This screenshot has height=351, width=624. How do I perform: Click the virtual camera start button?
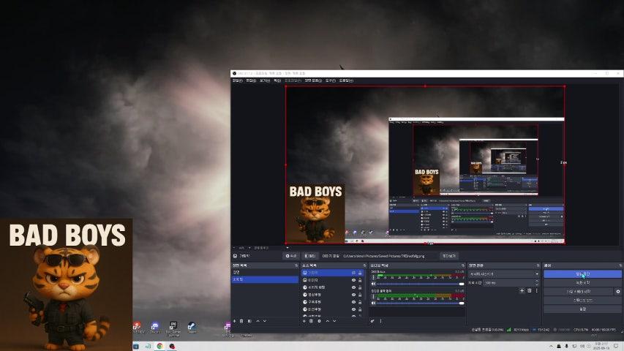point(579,291)
